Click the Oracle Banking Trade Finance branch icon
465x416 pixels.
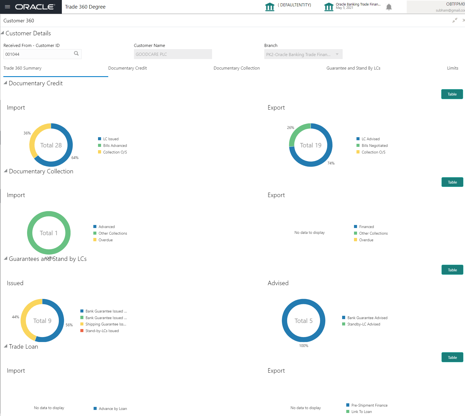329,7
